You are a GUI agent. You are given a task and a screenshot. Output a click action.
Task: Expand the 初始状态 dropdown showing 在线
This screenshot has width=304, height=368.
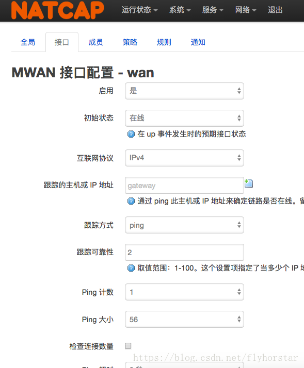pos(184,118)
